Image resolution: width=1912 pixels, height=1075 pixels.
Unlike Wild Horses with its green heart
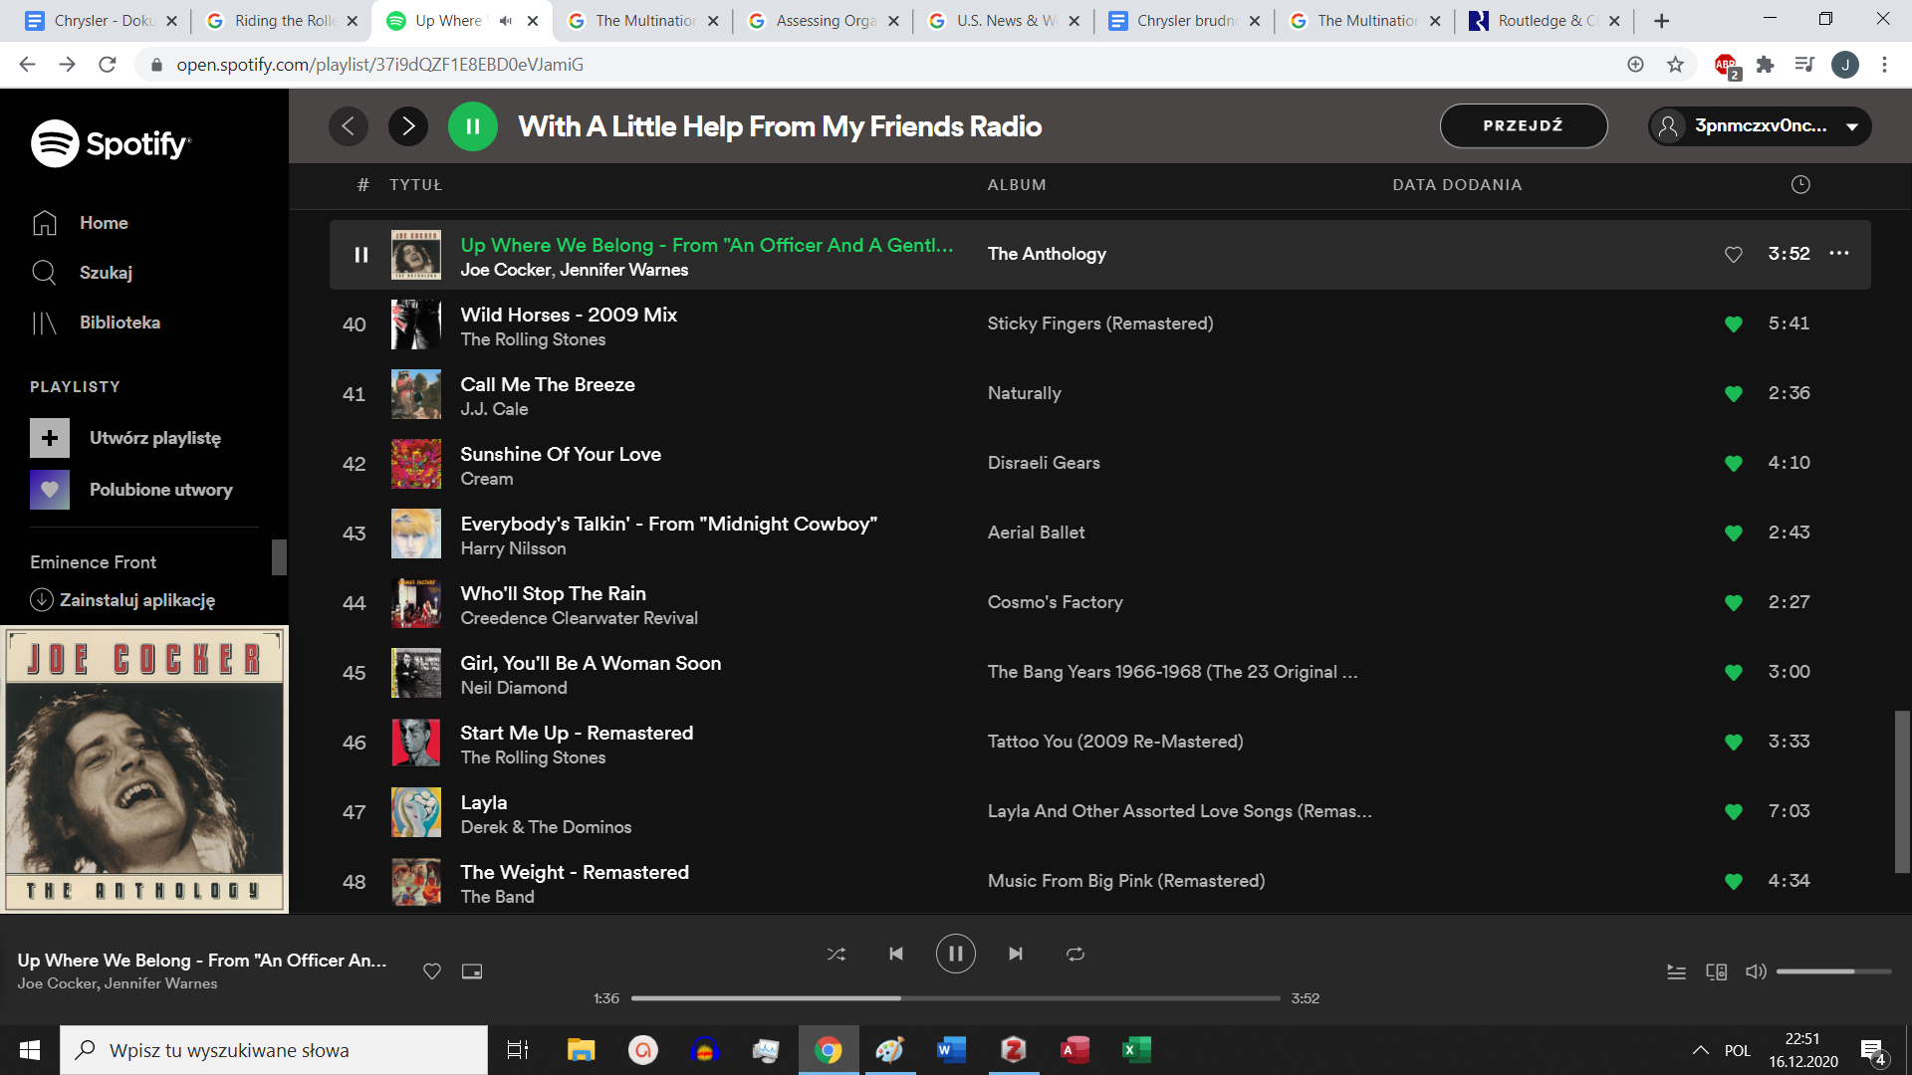1733,324
